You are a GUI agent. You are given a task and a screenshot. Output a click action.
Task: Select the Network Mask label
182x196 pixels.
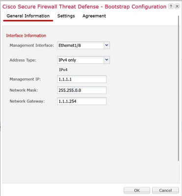(x=24, y=90)
